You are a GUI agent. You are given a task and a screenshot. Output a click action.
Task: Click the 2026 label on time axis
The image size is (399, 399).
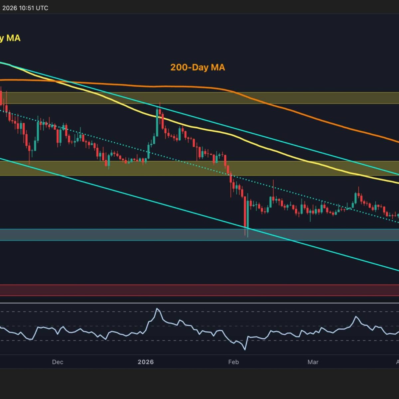146,362
